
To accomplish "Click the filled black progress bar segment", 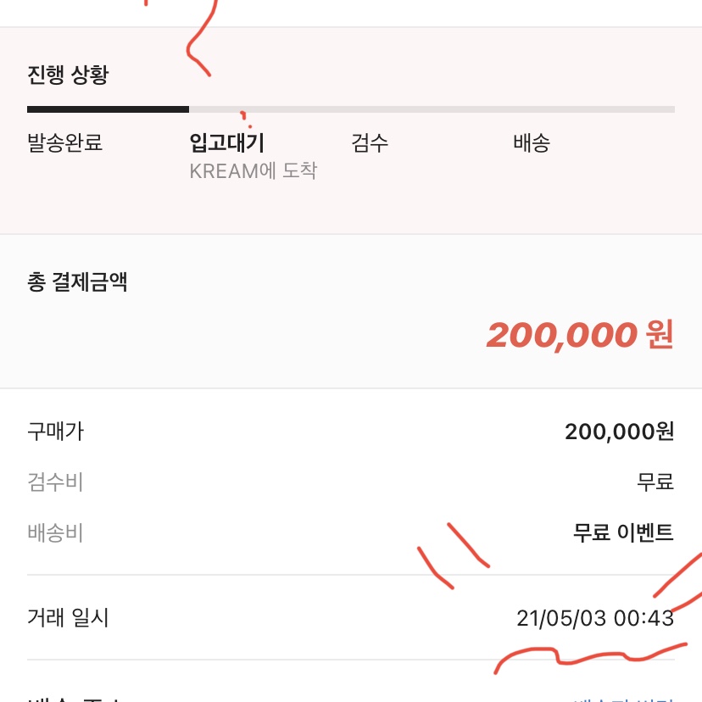I will [x=108, y=109].
